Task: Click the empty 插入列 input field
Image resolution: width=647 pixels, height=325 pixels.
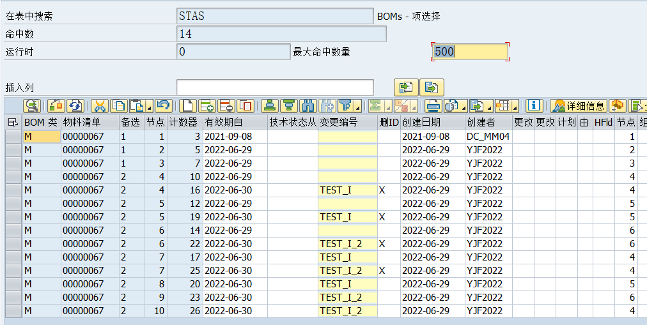Action: [x=275, y=87]
